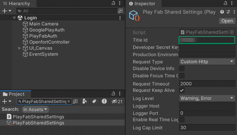Open the Log Level dropdown
Screen dimensions: 237x135
pos(207,98)
